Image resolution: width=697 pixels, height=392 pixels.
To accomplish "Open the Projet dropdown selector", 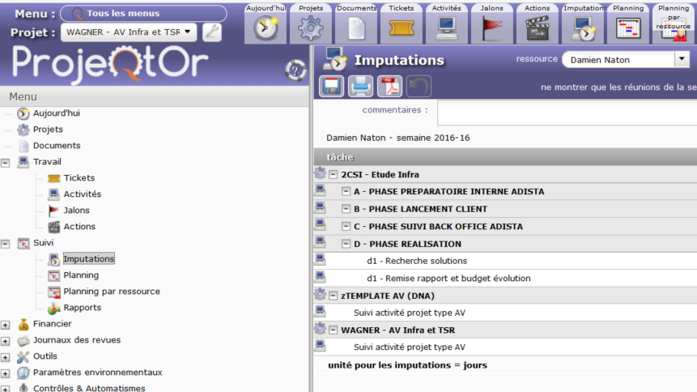I will (x=130, y=32).
